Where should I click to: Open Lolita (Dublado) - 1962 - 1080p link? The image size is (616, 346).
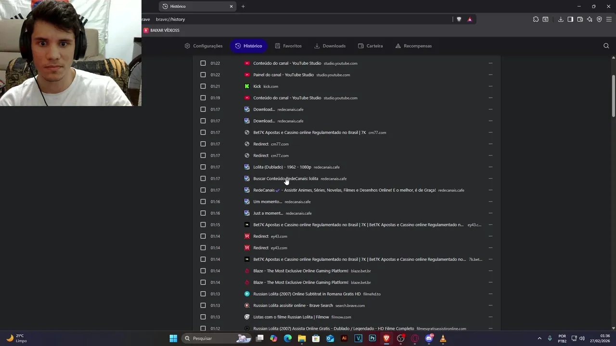pos(282,167)
